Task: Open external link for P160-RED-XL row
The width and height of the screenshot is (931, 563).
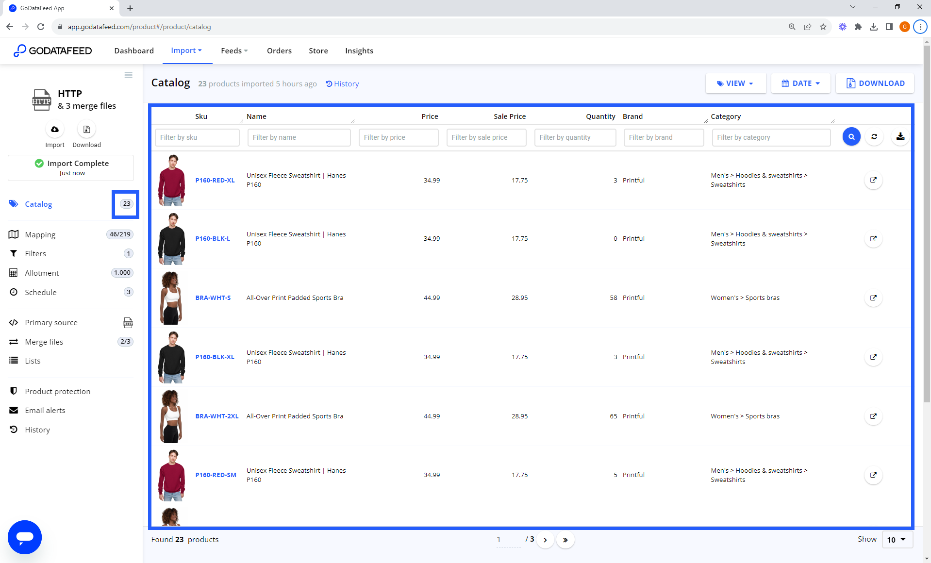Action: tap(873, 180)
